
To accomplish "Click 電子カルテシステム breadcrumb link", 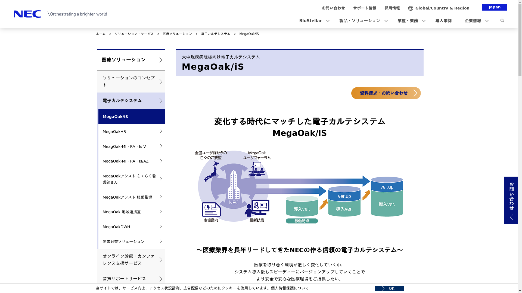I will tap(216, 34).
